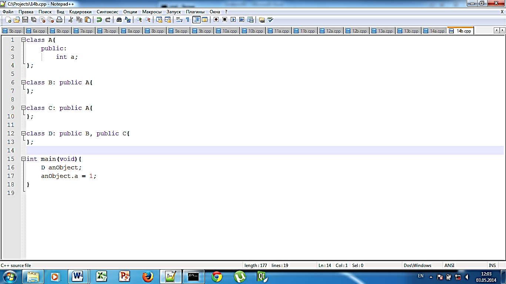
Task: Open the Файл menu
Action: click(8, 12)
